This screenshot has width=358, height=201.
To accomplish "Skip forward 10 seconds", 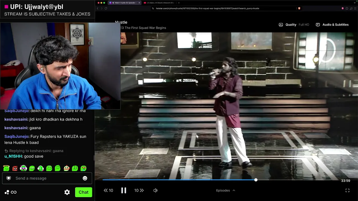I will 139,190.
